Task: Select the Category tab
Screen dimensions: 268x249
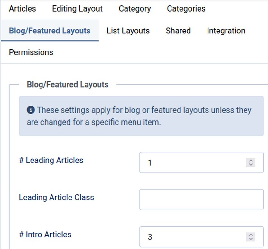Action: (x=134, y=9)
